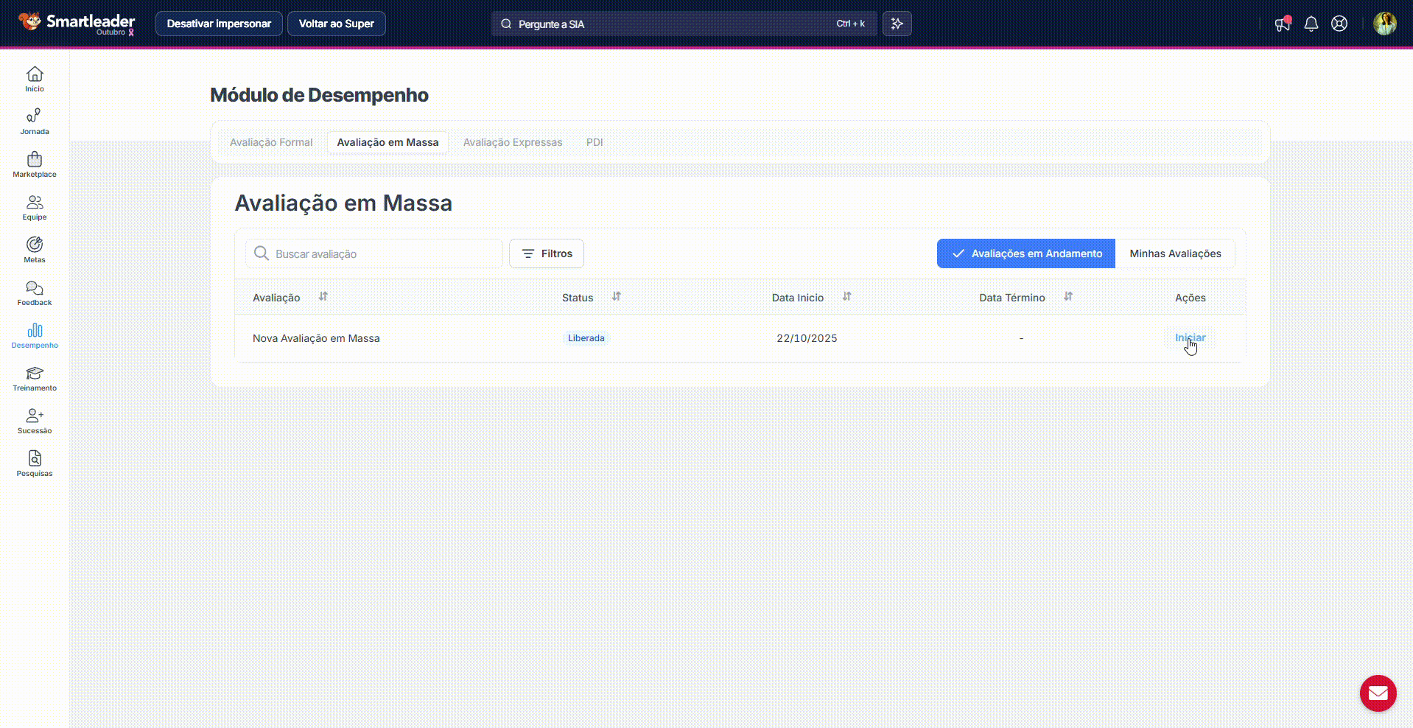Open the Metas target icon
The height and width of the screenshot is (728, 1413).
coord(35,245)
